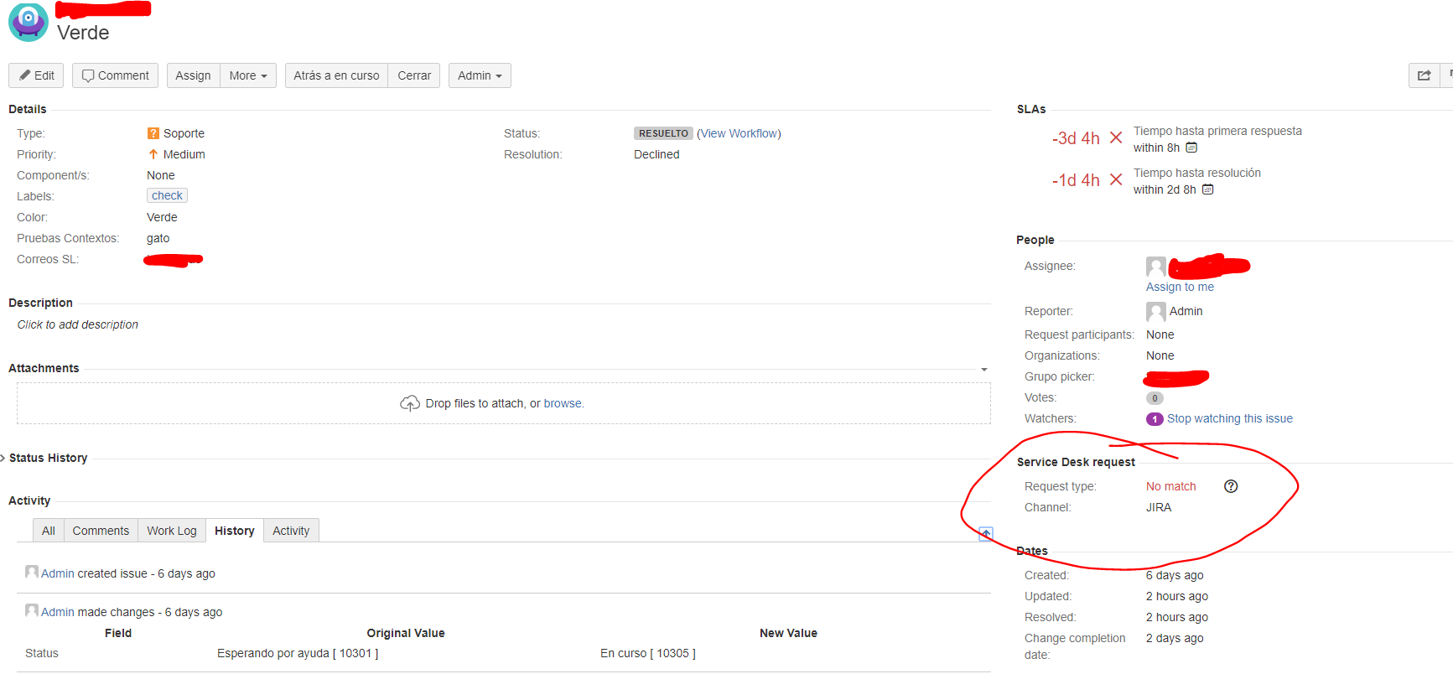Click the 'check' label
The width and height of the screenshot is (1453, 674).
(168, 195)
